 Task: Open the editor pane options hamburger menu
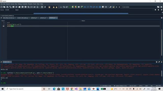point(162,18)
